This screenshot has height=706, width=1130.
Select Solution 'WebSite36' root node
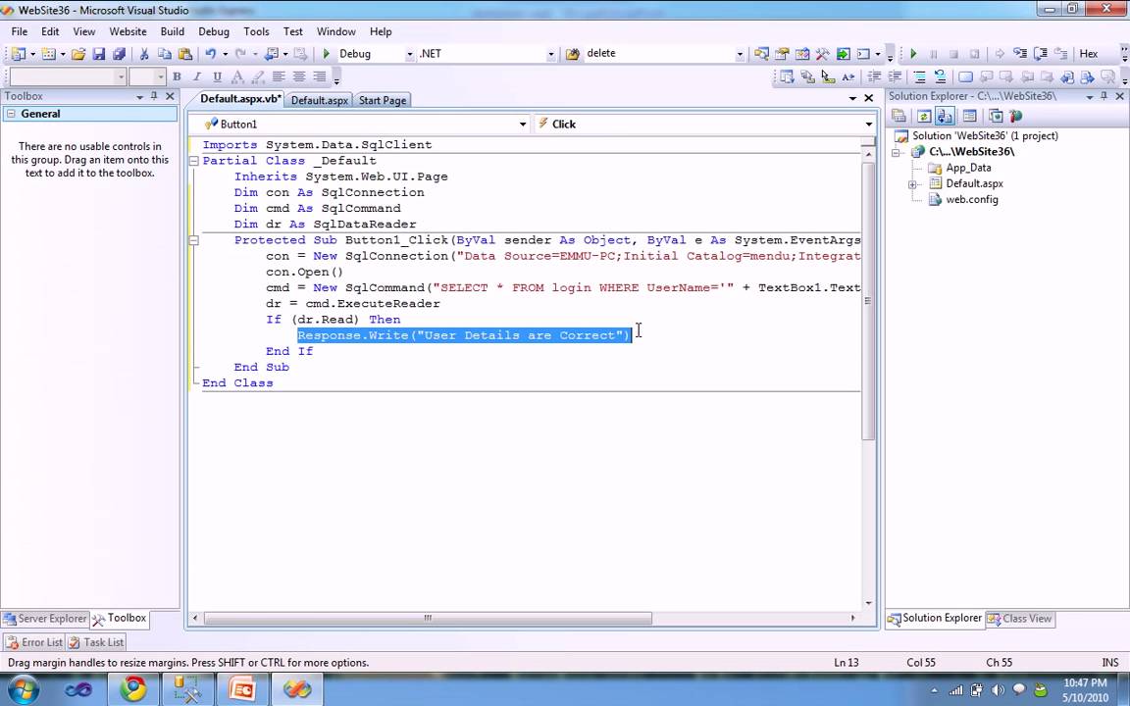(977, 135)
